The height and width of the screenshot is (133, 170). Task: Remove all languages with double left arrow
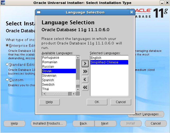click(85, 87)
